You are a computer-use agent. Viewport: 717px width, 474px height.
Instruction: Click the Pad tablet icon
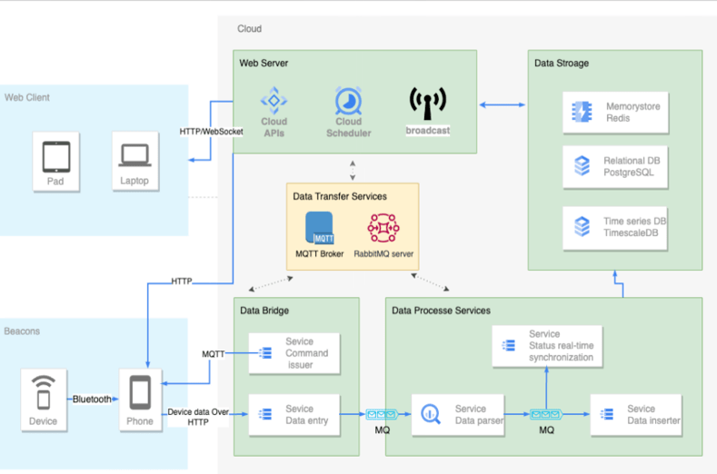56,156
